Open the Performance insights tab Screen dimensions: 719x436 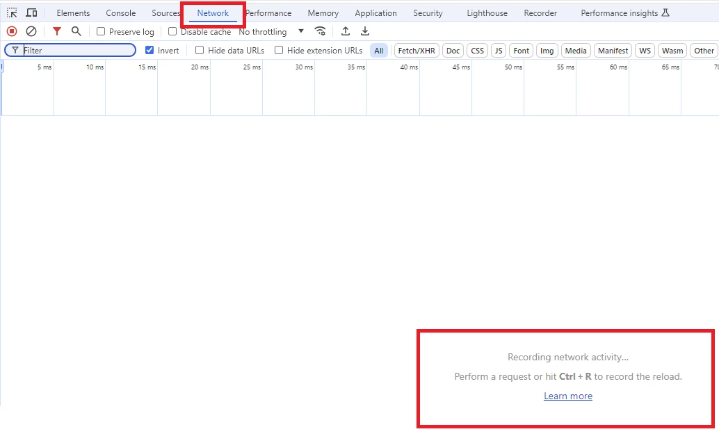[625, 13]
